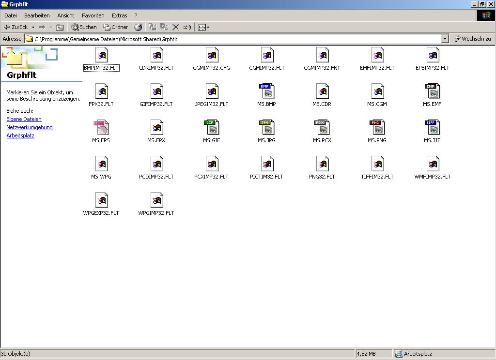The width and height of the screenshot is (496, 360).
Task: Click the WPGIMP32.FLT file icon
Action: [x=156, y=200]
